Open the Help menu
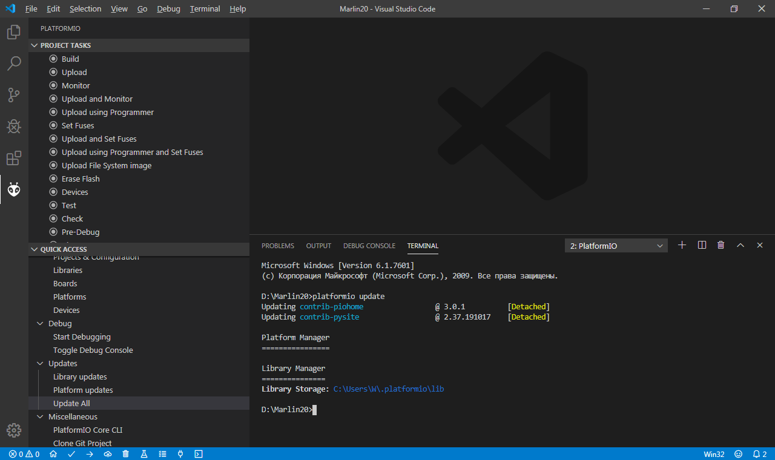Viewport: 775px width, 460px height. 238,8
